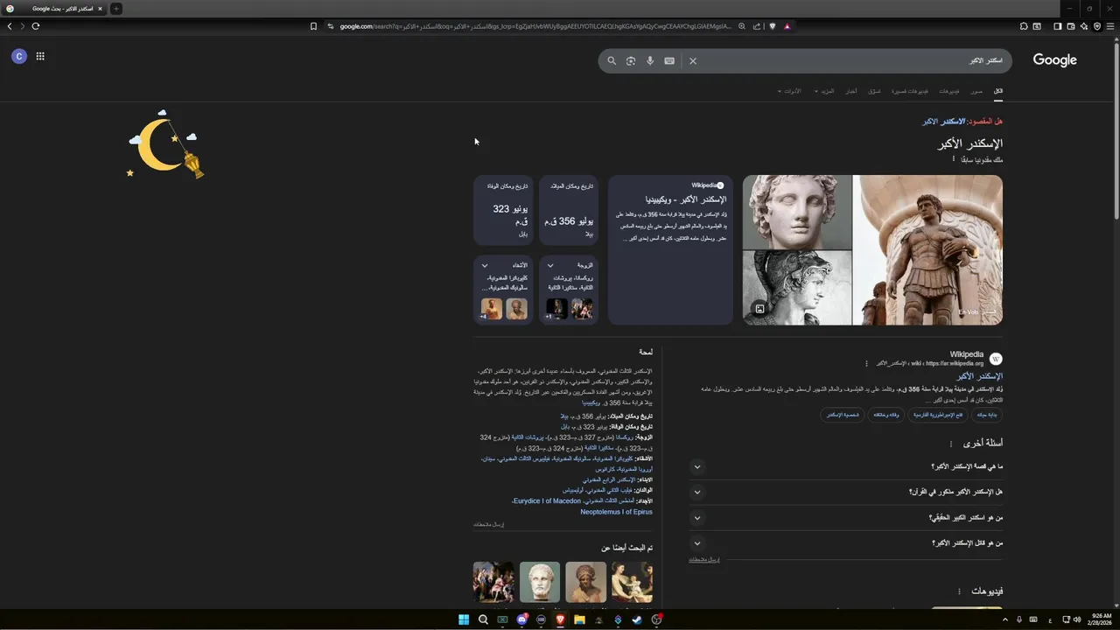This screenshot has height=630, width=1120.
Task: Click the بداية حياته result chip
Action: coord(987,415)
